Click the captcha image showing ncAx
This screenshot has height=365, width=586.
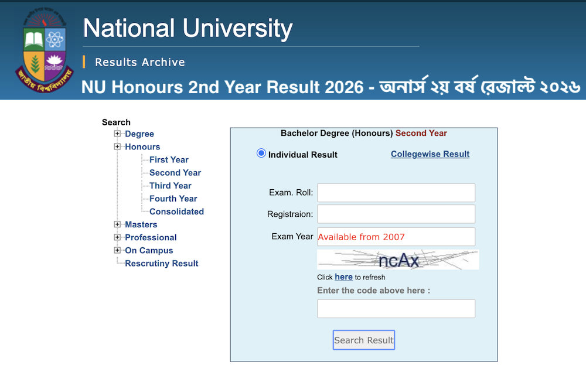[397, 259]
